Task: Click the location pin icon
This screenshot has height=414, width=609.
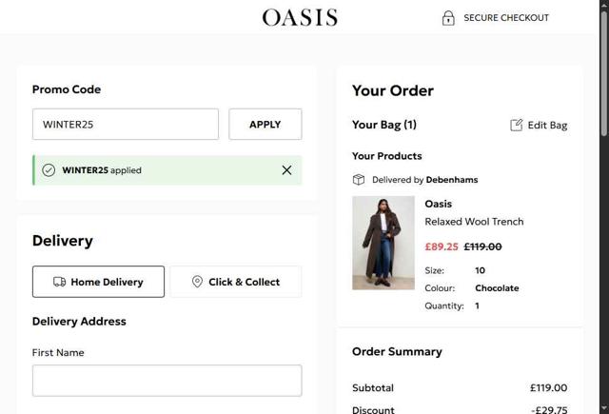Action: tap(197, 282)
